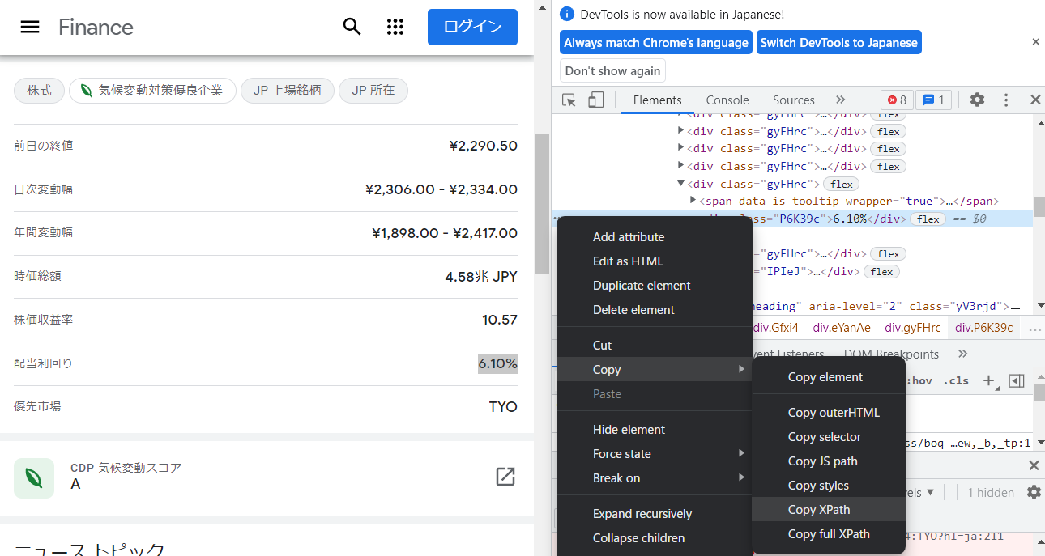Click Always match Chrome's language
Viewport: 1045px width, 556px height.
(656, 43)
